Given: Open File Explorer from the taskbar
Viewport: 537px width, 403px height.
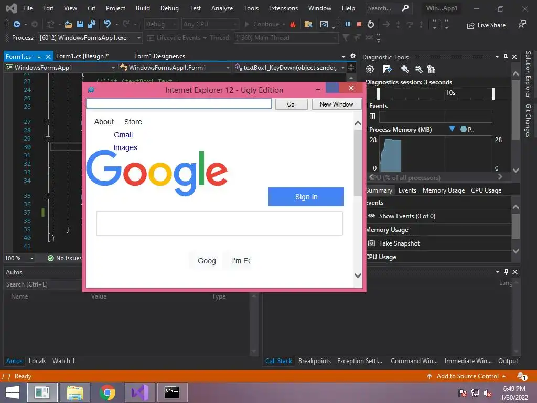Looking at the screenshot, I should 75,393.
